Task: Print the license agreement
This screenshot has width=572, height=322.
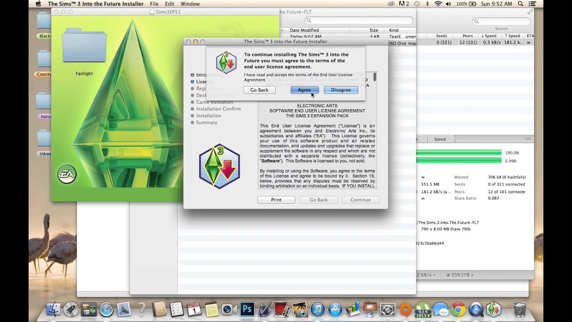Action: [x=276, y=200]
